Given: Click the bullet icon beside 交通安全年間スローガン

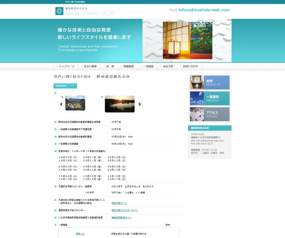Looking at the screenshot, I should click(x=55, y=186).
